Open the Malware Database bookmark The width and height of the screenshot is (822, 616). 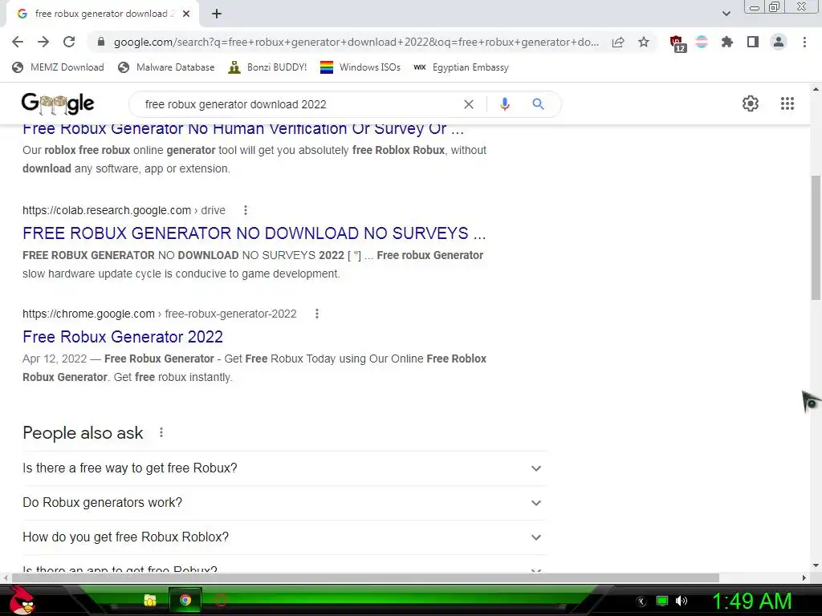coord(166,67)
